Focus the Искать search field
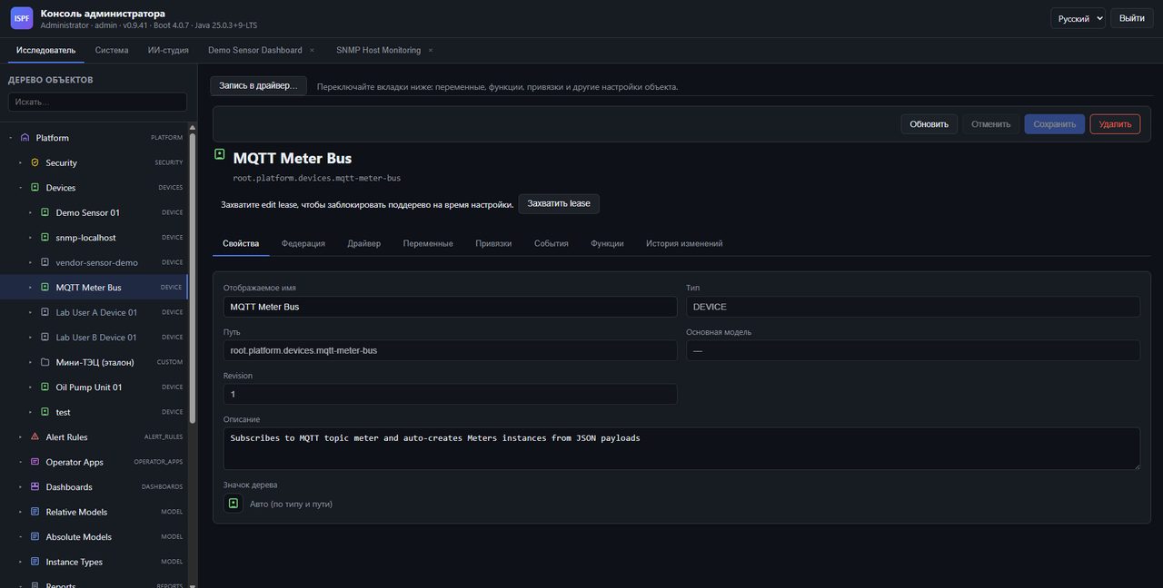The height and width of the screenshot is (588, 1163). [97, 102]
